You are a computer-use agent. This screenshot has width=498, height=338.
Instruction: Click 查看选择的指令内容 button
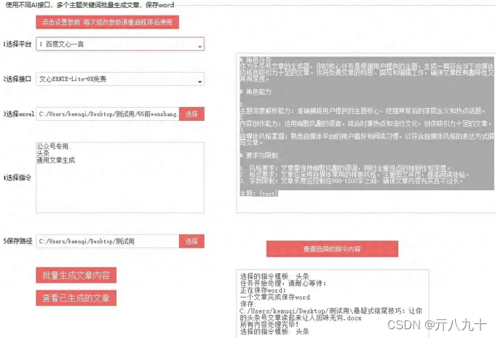pyautogui.click(x=332, y=248)
